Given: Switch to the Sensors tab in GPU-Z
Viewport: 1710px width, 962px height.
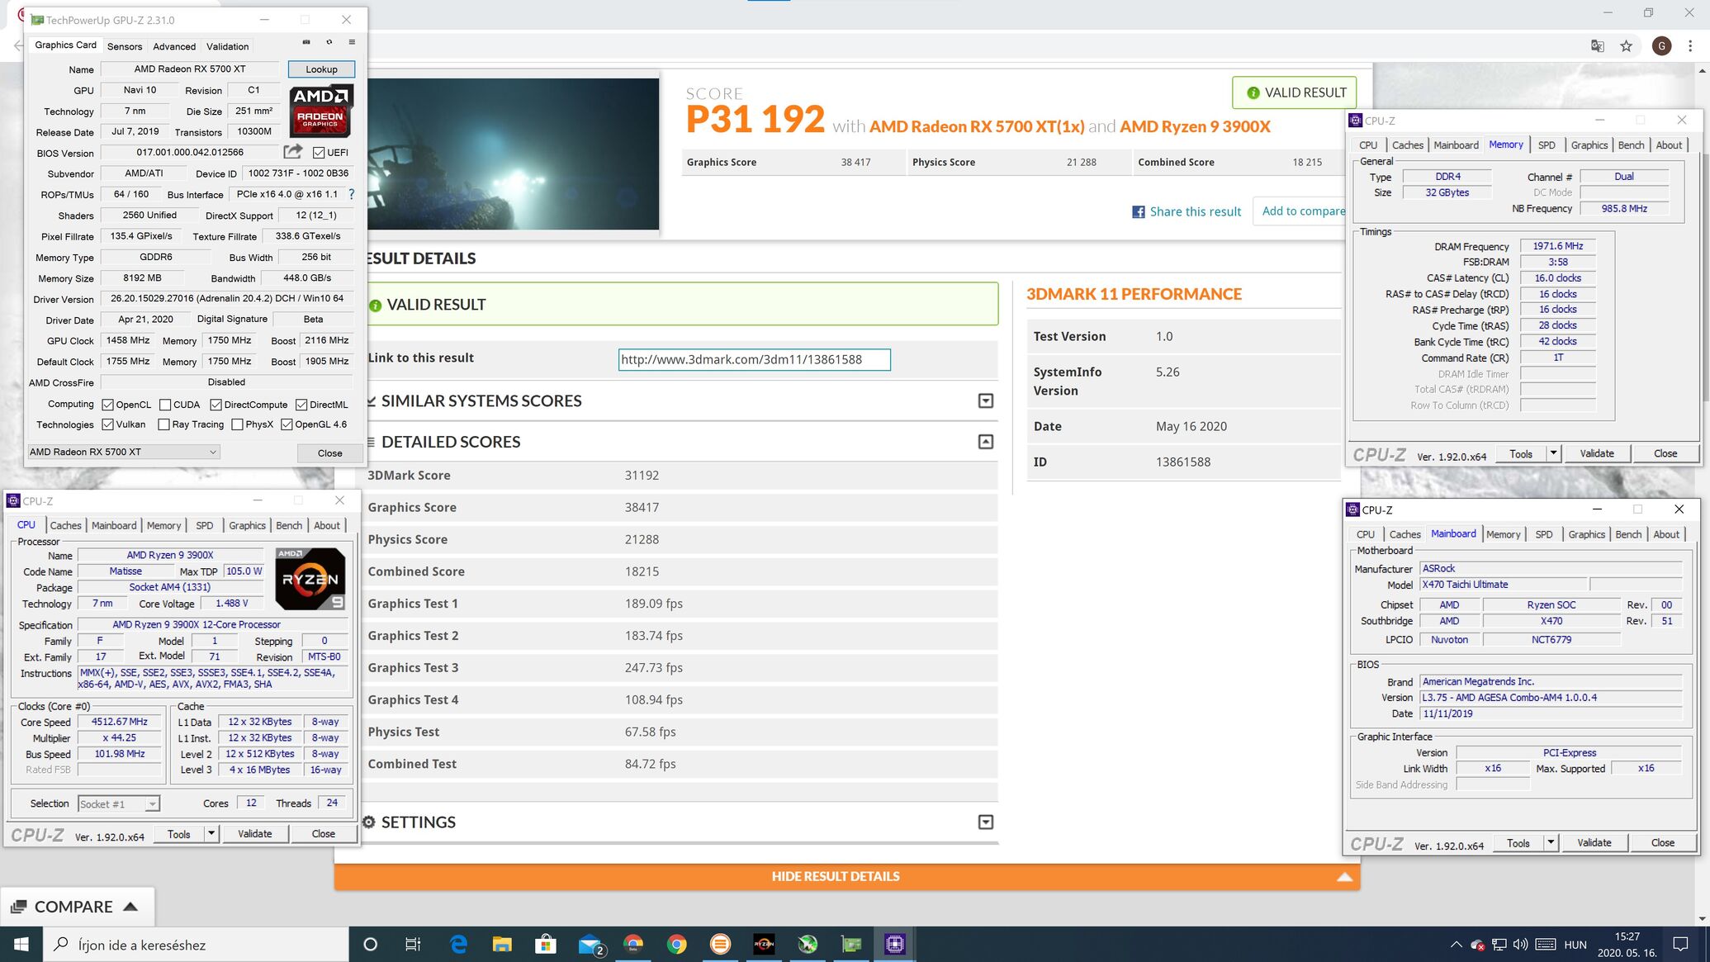Looking at the screenshot, I should pos(125,46).
